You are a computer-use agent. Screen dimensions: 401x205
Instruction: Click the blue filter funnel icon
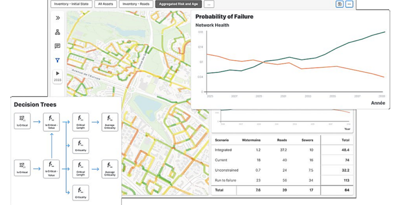(57, 60)
